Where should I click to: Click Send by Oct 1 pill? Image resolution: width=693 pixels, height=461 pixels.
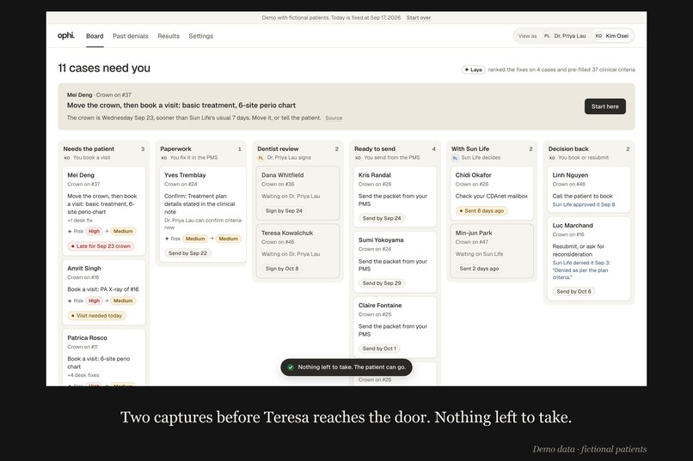click(379, 349)
